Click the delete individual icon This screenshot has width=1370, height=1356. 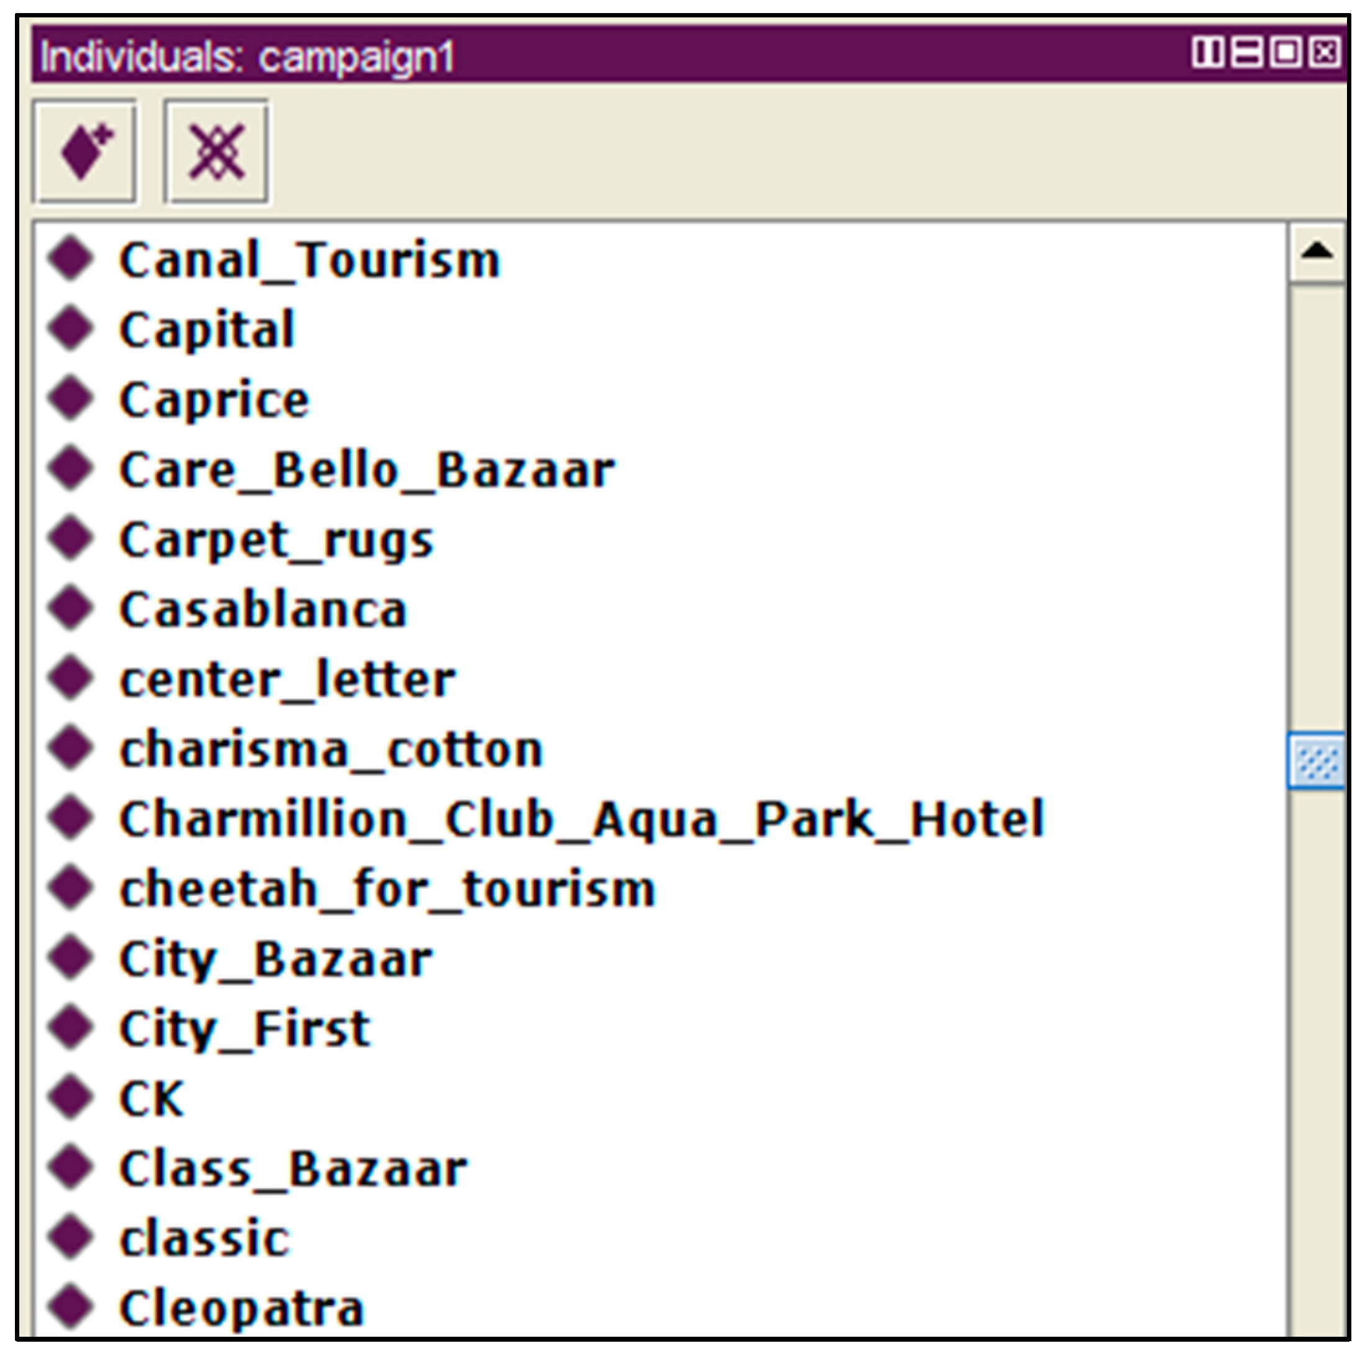[216, 151]
